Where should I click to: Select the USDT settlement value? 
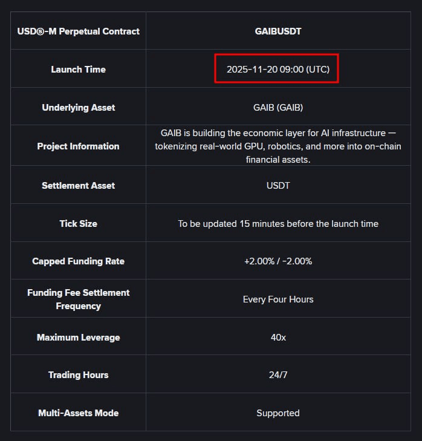pos(278,185)
